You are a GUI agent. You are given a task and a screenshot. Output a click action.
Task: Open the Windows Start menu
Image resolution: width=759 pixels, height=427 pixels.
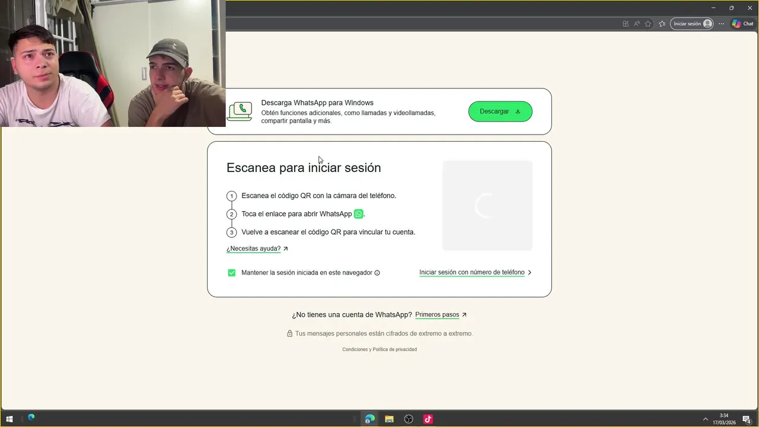[9, 419]
